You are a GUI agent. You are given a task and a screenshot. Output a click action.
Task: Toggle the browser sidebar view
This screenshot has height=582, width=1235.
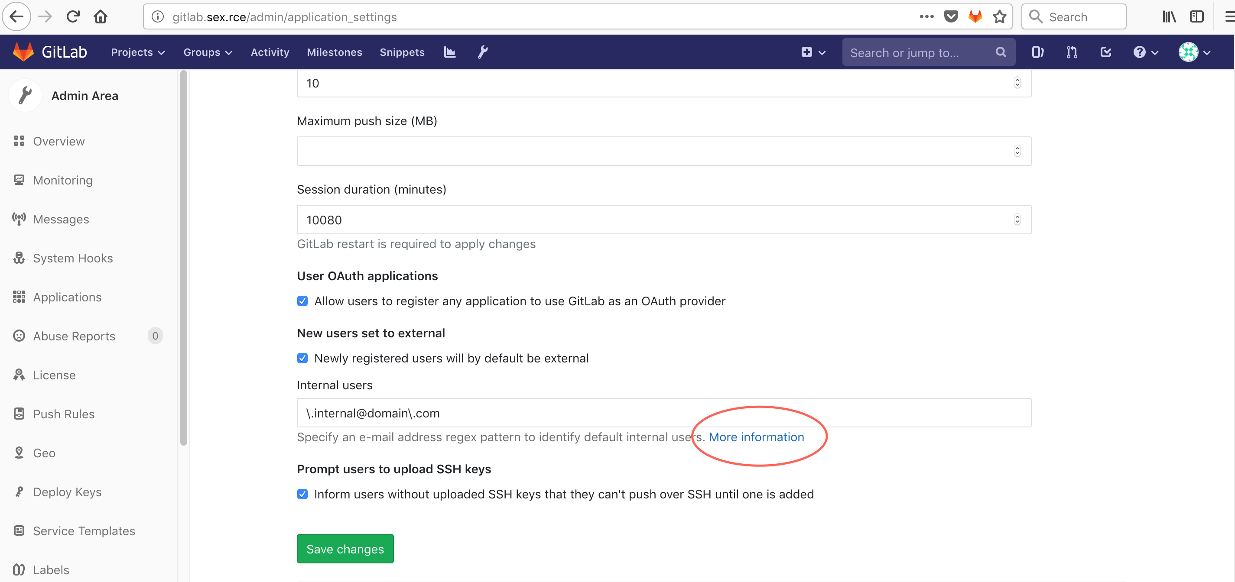[1196, 17]
